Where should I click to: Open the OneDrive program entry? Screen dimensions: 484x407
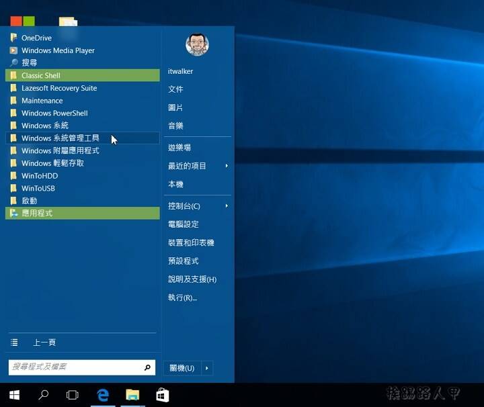[x=83, y=38]
